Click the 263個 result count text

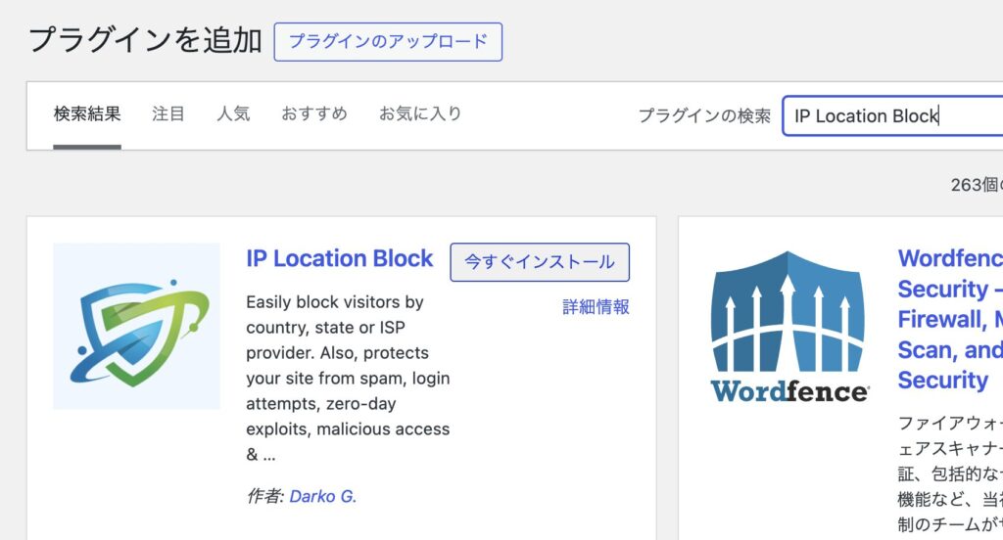[975, 185]
